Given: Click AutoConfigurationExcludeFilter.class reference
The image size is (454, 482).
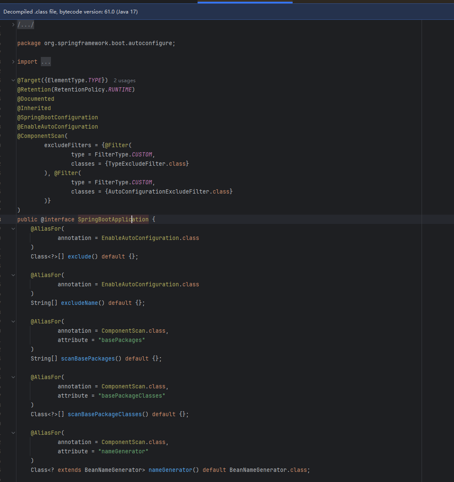Looking at the screenshot, I should pyautogui.click(x=169, y=191).
